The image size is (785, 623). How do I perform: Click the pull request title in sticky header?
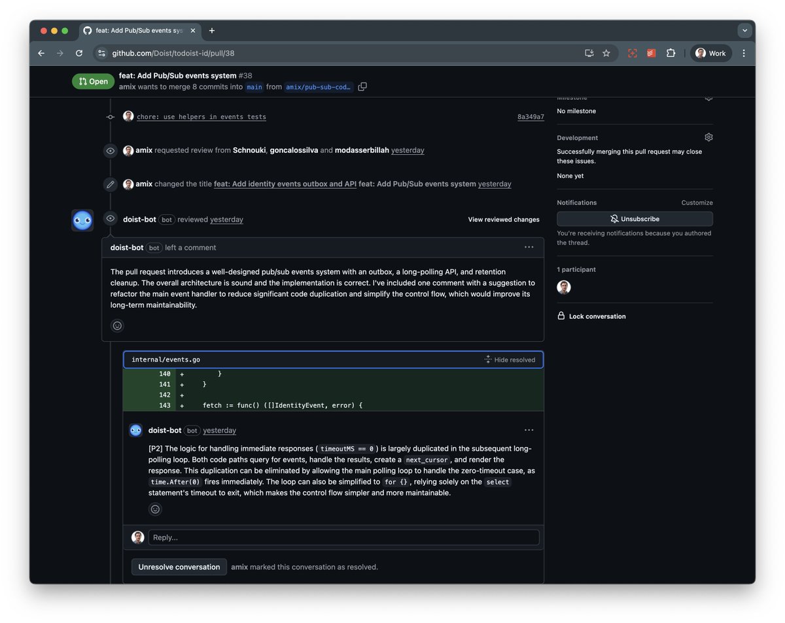pos(178,76)
